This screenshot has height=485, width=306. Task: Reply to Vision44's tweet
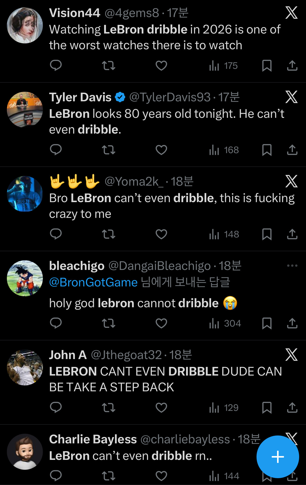tap(56, 66)
